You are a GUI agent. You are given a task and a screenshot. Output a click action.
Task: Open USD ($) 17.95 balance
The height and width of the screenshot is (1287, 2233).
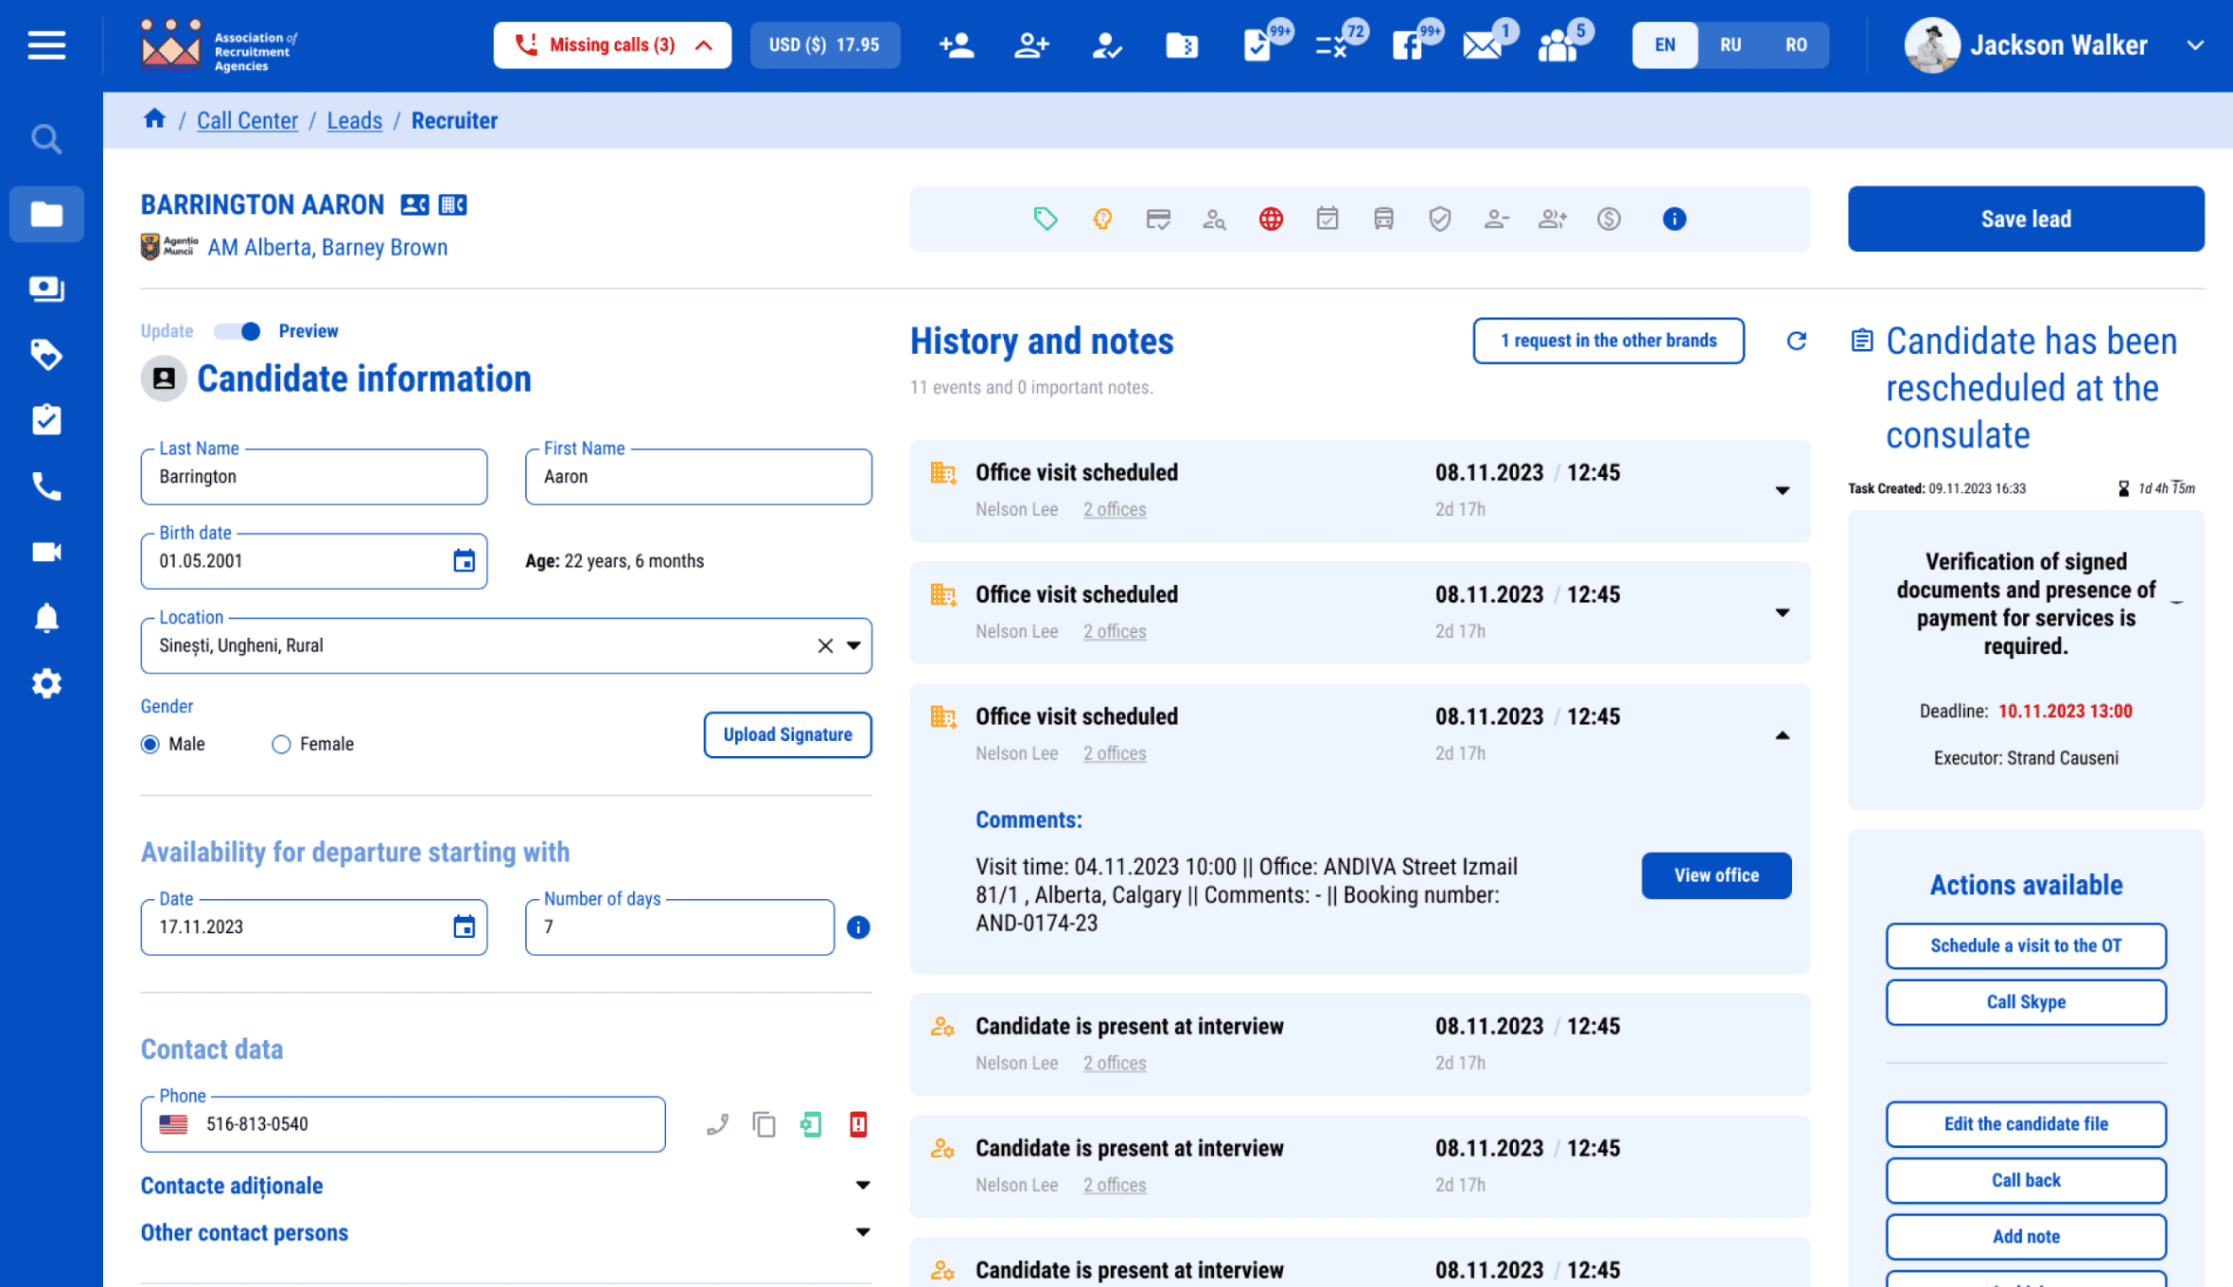824,45
